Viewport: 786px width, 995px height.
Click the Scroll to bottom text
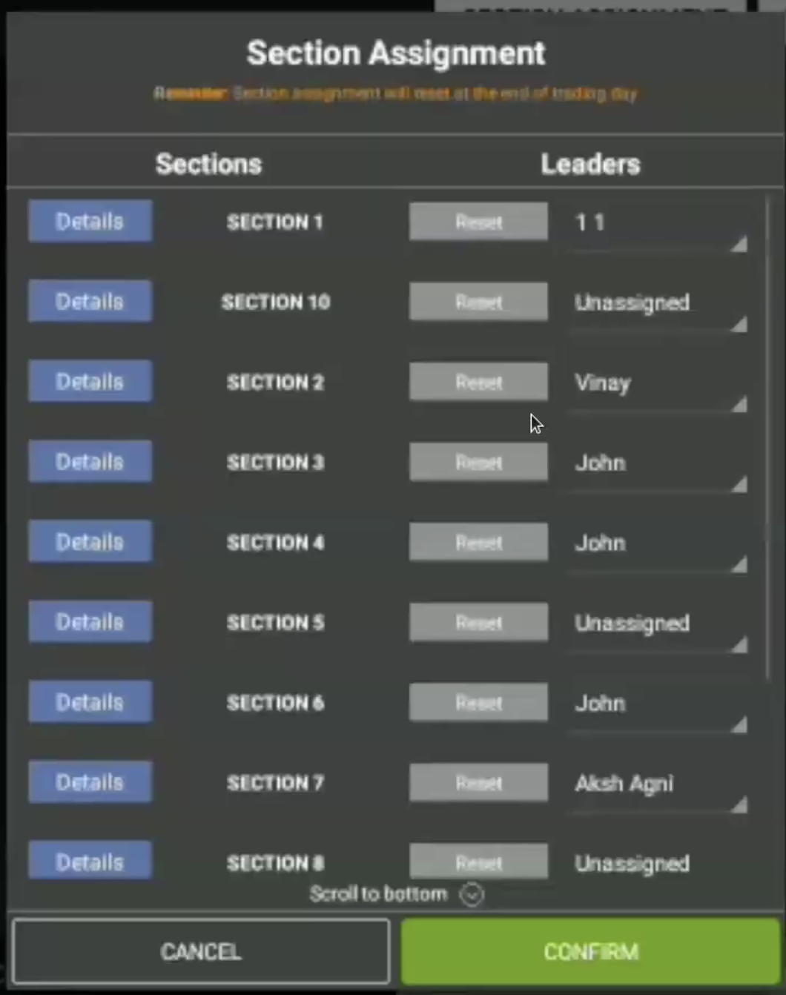(378, 894)
